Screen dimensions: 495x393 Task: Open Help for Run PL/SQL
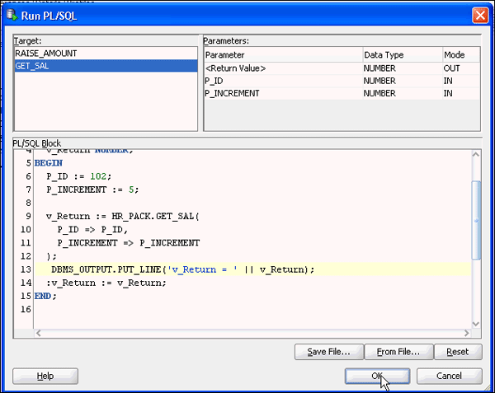click(45, 376)
